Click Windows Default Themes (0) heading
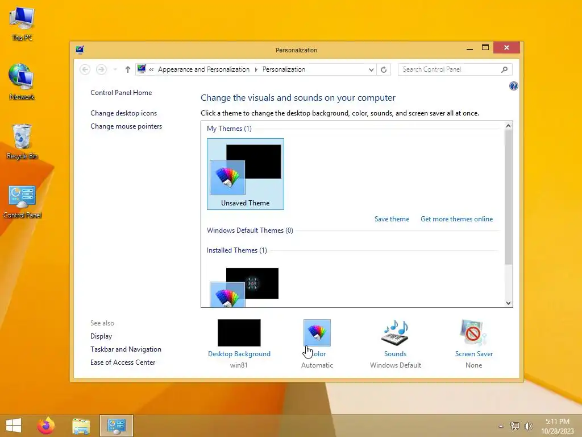This screenshot has width=582, height=437. (x=250, y=230)
